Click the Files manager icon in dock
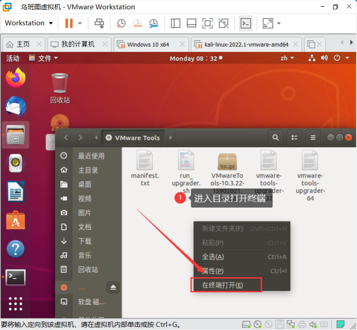The image size is (357, 330). [16, 135]
